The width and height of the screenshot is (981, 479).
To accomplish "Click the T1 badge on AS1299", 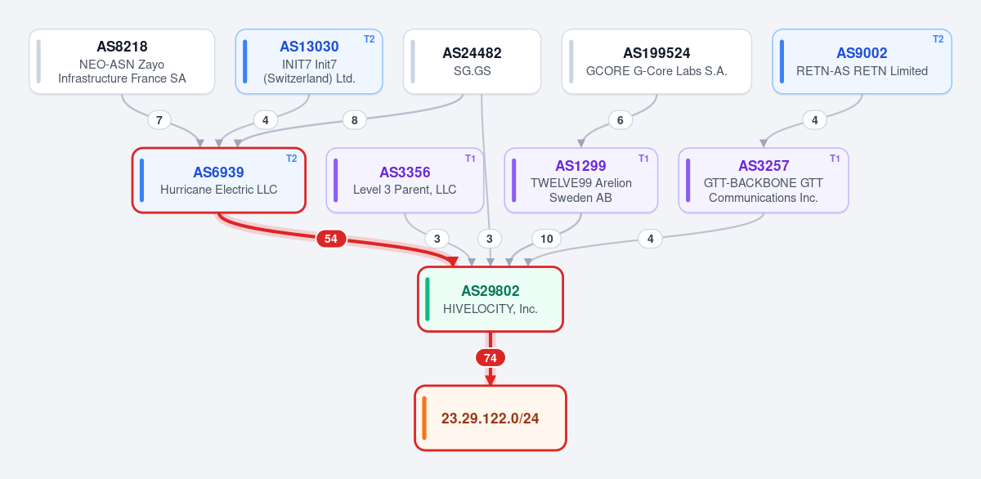I will point(643,159).
